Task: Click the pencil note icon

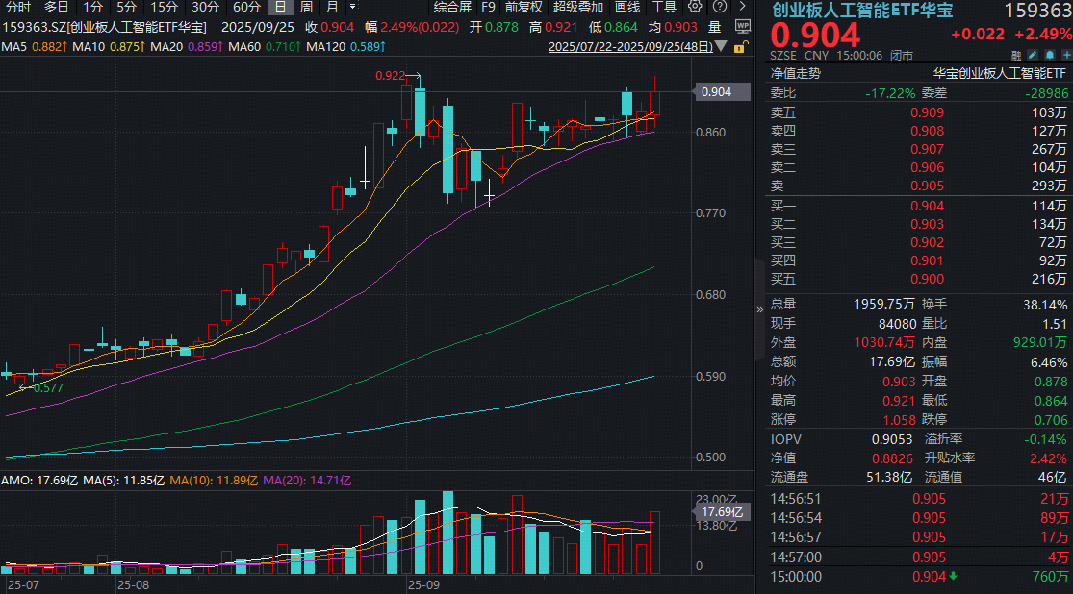Action: [x=1031, y=56]
